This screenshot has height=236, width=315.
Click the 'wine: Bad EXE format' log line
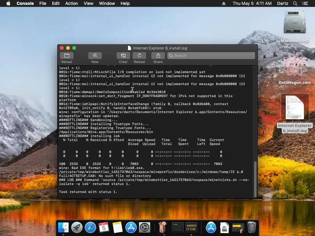click(102, 168)
